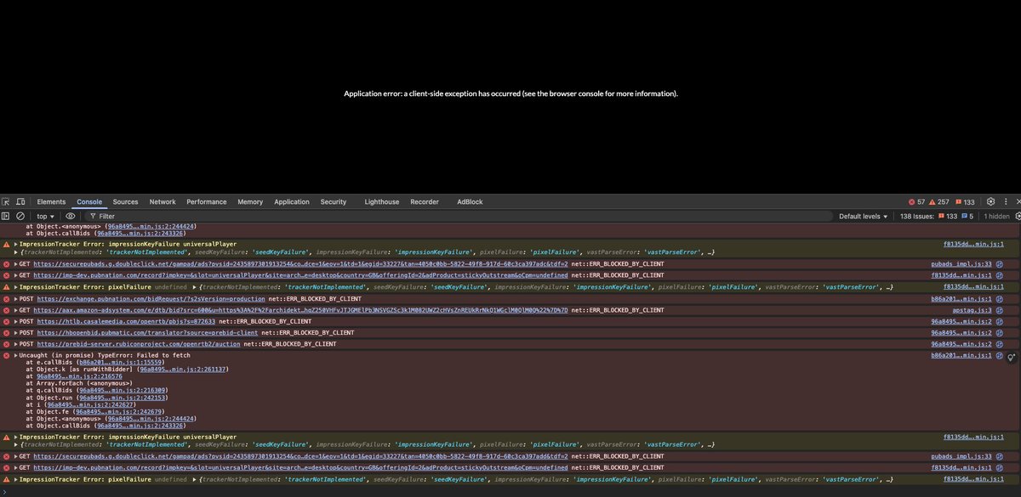Screen dimensions: 1021x497
Task: Open stack link ending :1:15559 at e.callBids
Action: [x=120, y=362]
